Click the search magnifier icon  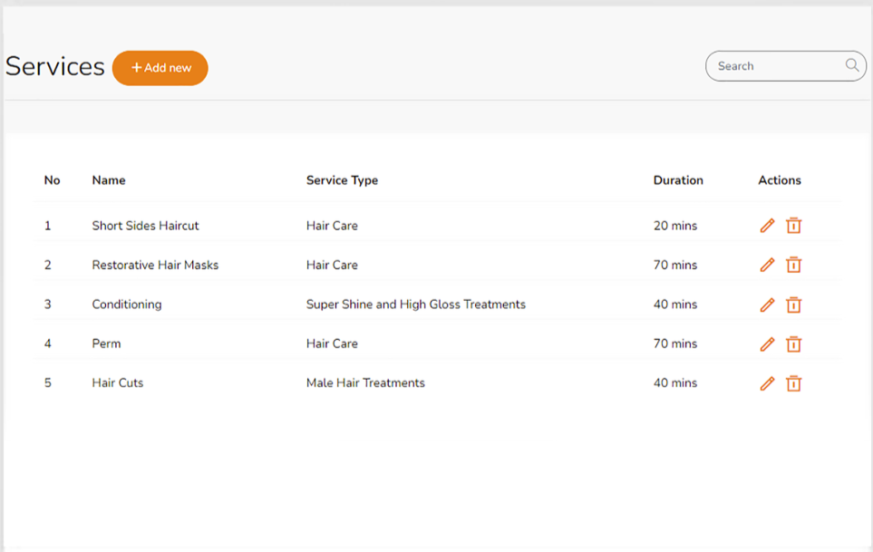coord(852,65)
